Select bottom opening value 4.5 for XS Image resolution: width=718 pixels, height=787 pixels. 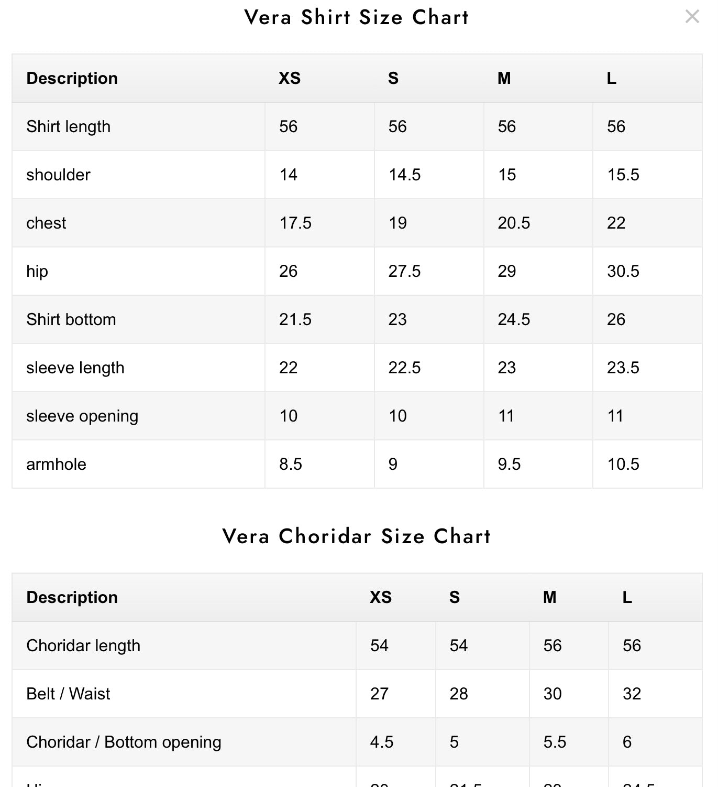[381, 742]
